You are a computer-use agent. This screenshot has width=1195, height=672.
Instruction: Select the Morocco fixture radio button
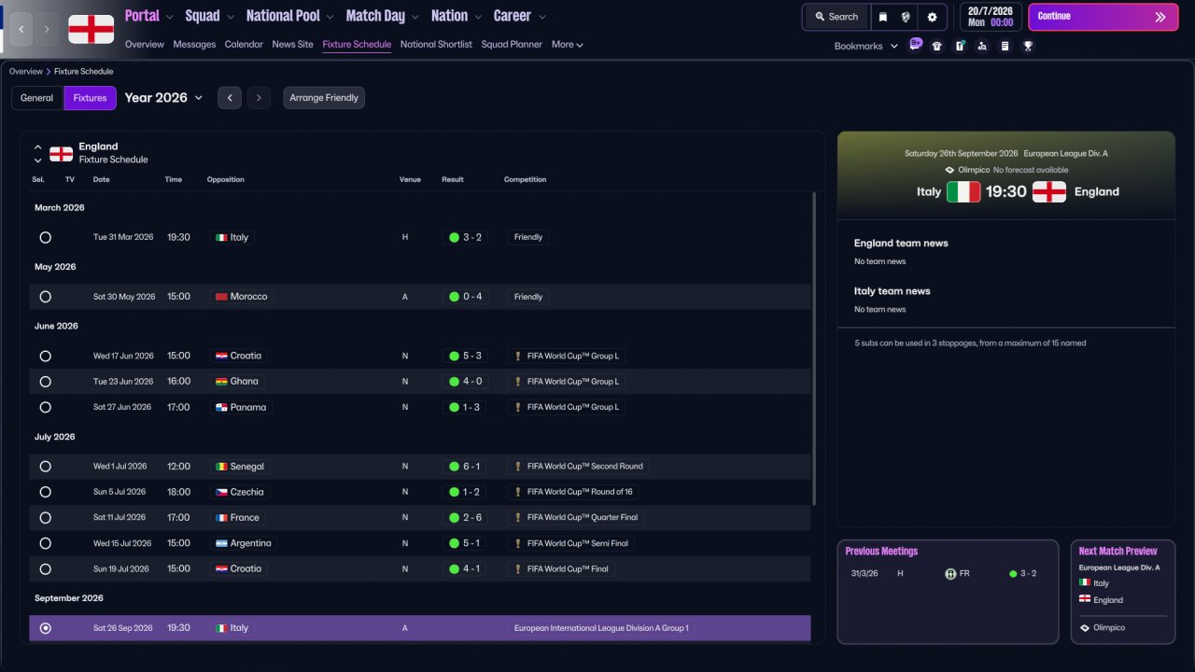click(x=45, y=297)
